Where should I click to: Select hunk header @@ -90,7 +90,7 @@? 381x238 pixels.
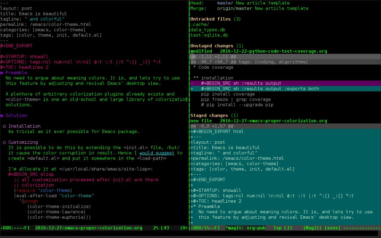[285, 62]
